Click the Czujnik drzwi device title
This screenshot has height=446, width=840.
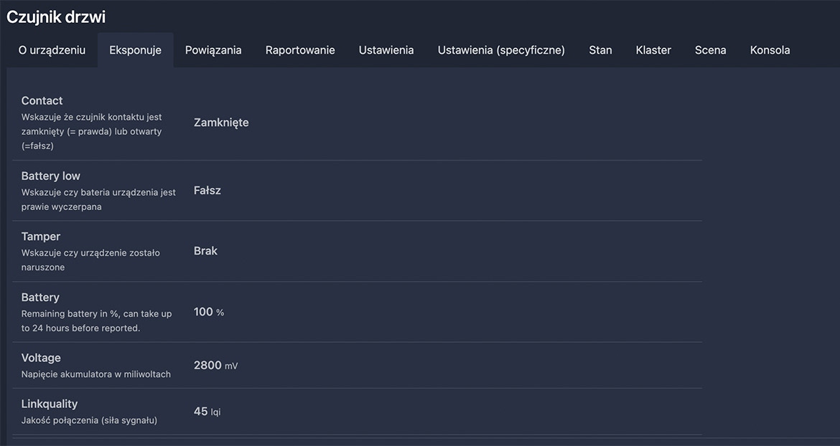tap(56, 17)
